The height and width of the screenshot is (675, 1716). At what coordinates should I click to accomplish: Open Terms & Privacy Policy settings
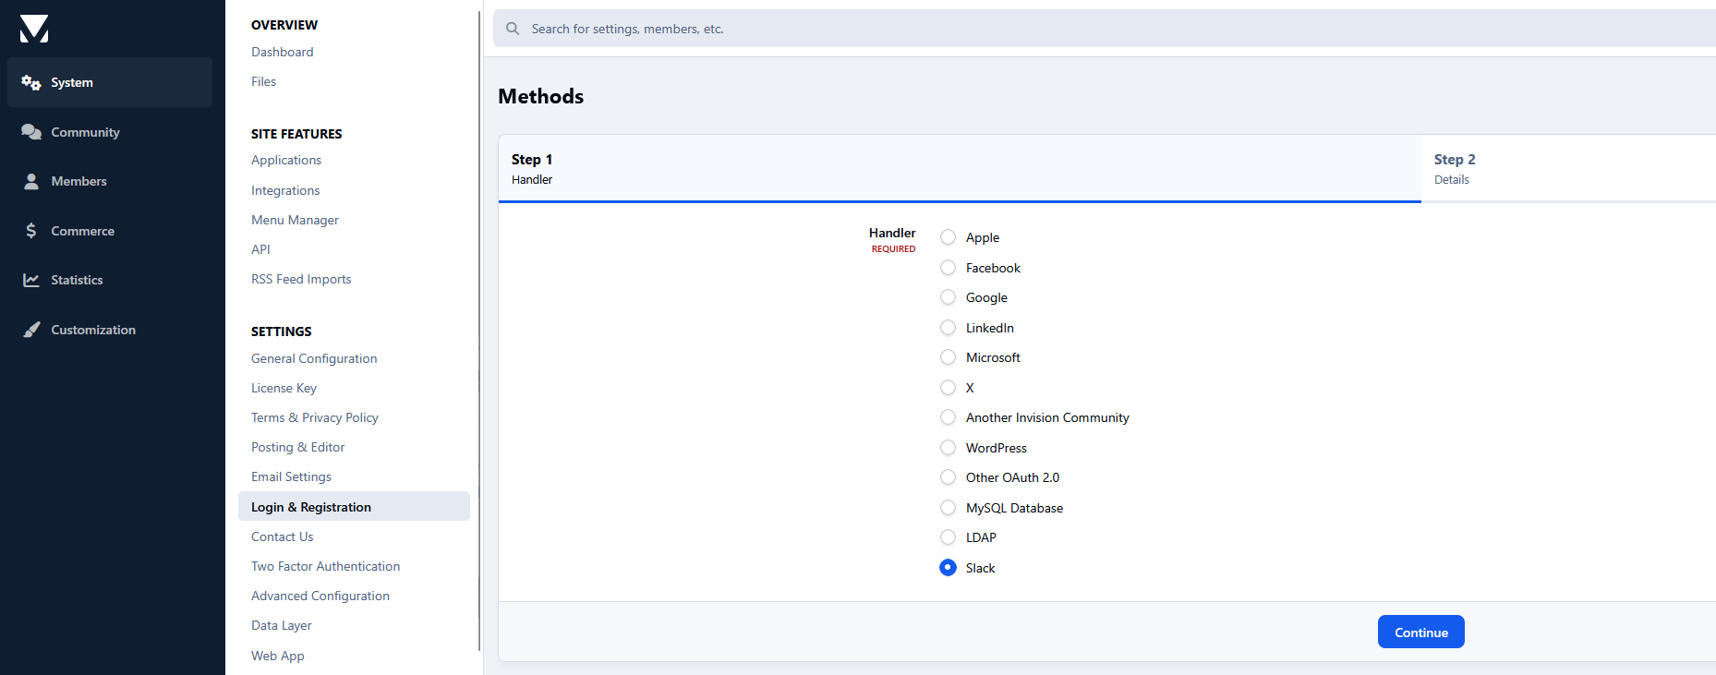[315, 417]
